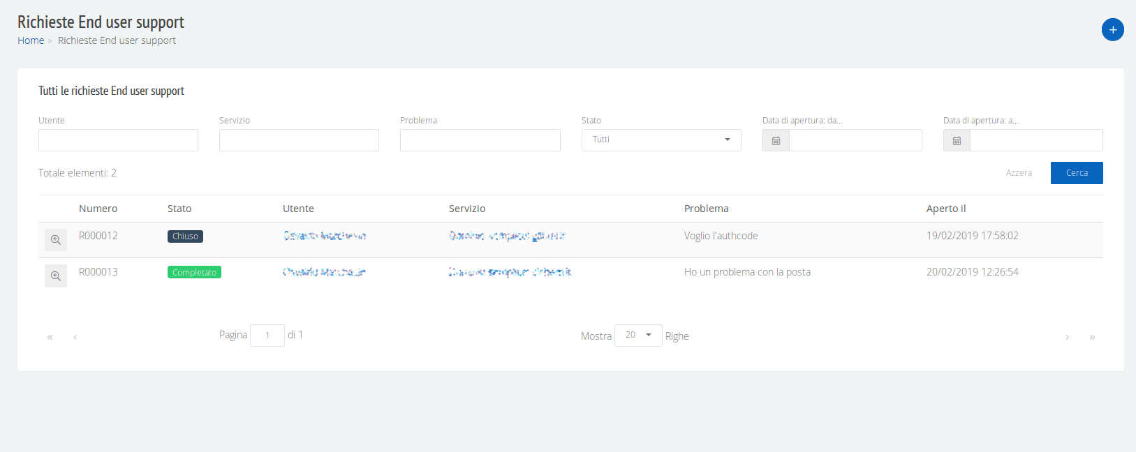Viewport: 1136px width, 452px height.
Task: Click the Azzera reset button
Action: tap(1019, 173)
